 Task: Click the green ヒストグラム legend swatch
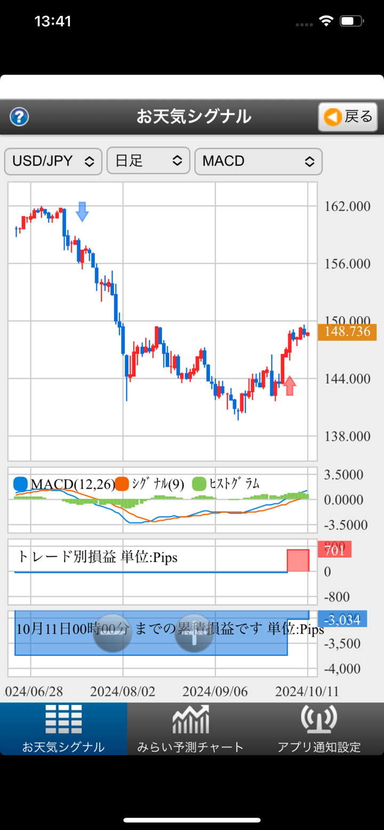click(199, 484)
